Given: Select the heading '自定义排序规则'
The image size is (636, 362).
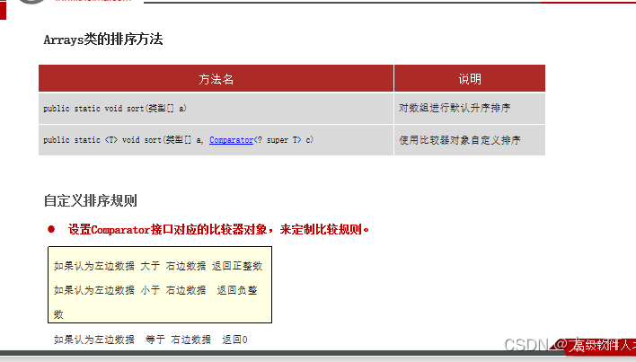Looking at the screenshot, I should 91,200.
